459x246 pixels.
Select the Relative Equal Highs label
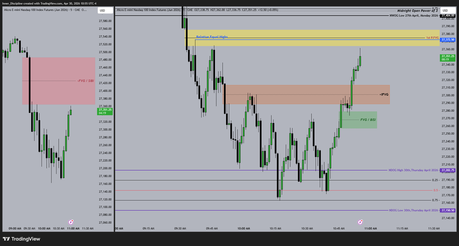pyautogui.click(x=212, y=37)
